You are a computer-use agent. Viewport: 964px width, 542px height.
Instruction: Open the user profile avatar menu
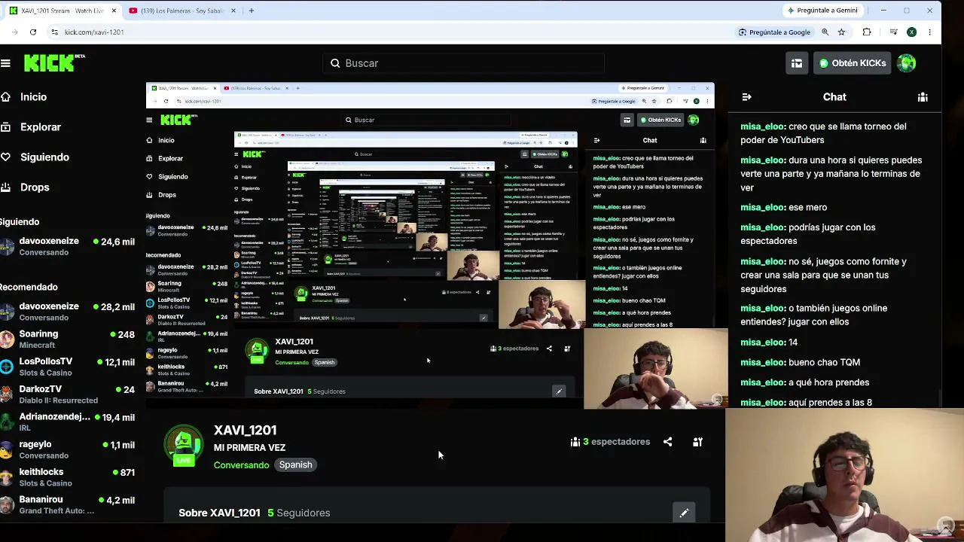[907, 63]
